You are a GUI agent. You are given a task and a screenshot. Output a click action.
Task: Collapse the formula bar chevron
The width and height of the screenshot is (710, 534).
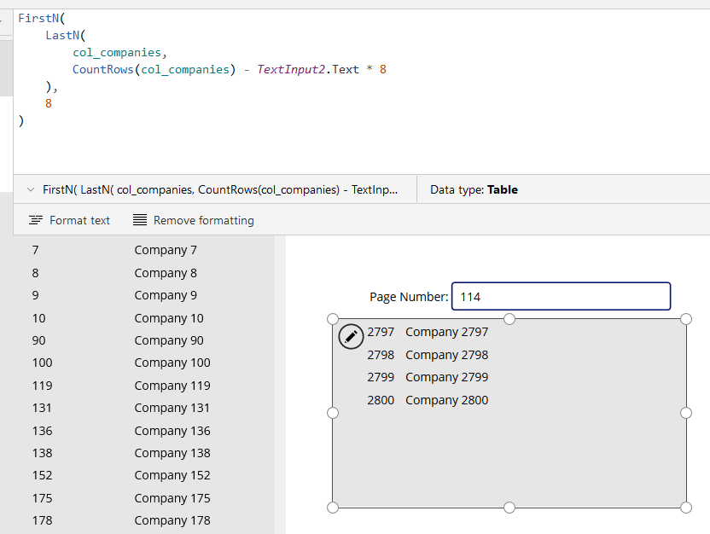tap(31, 190)
